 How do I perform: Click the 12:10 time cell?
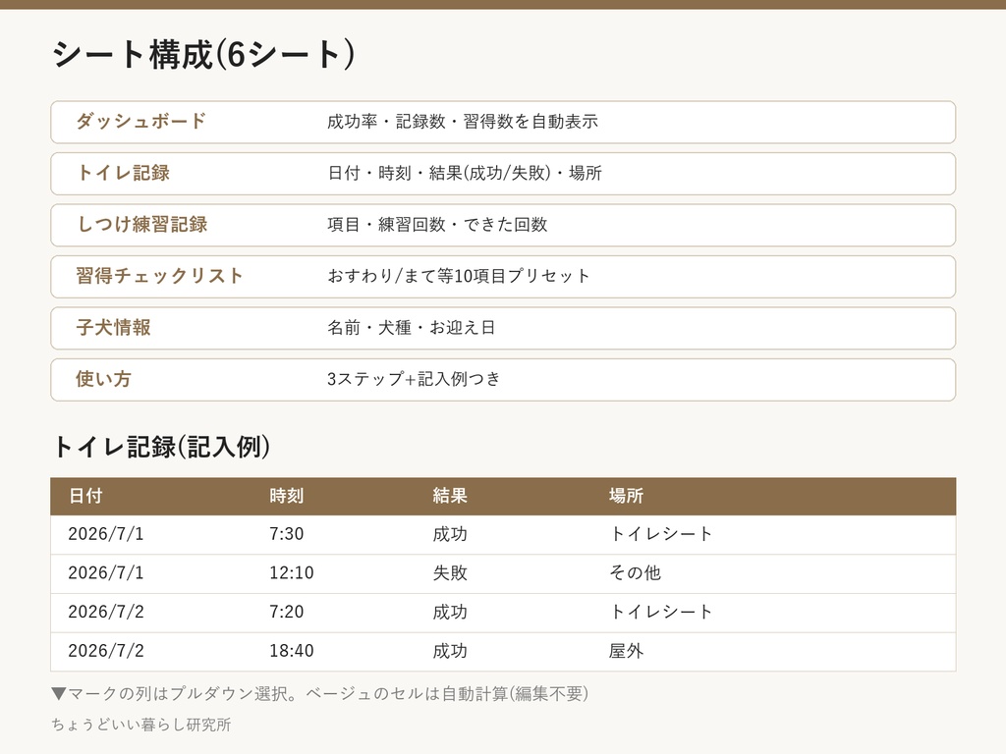coord(291,573)
